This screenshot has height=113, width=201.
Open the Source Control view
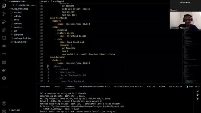pyautogui.click(x=4, y=14)
